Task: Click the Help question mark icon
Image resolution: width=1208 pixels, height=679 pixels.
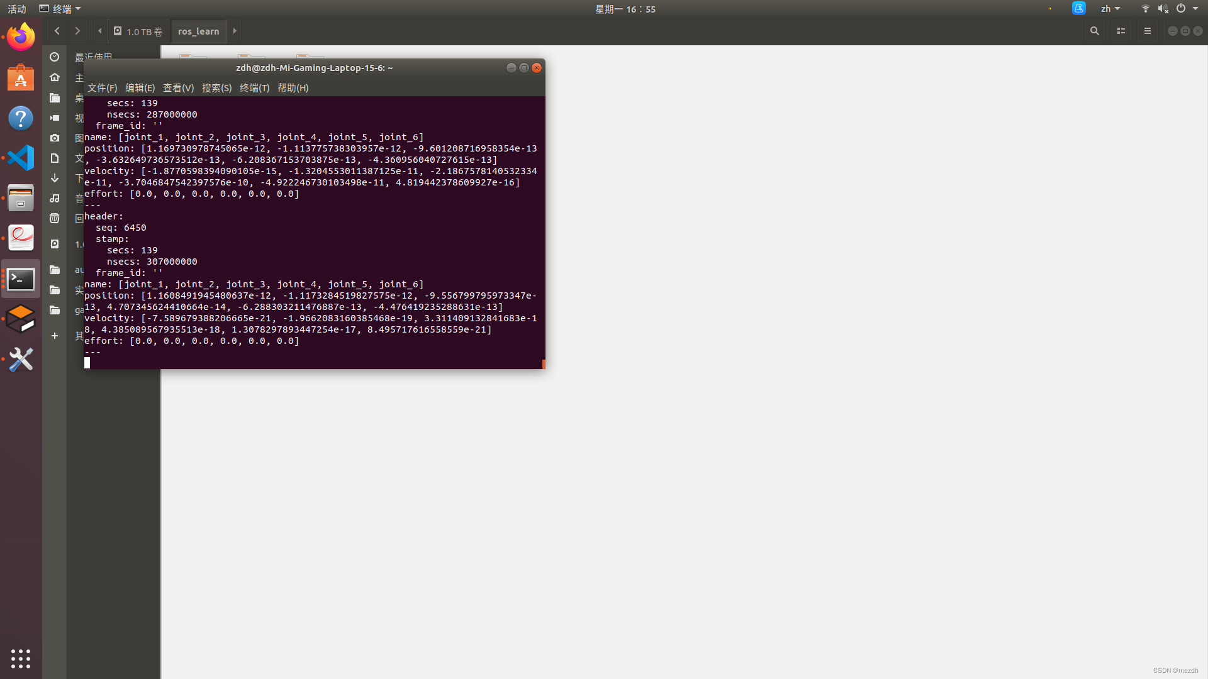Action: pyautogui.click(x=21, y=118)
